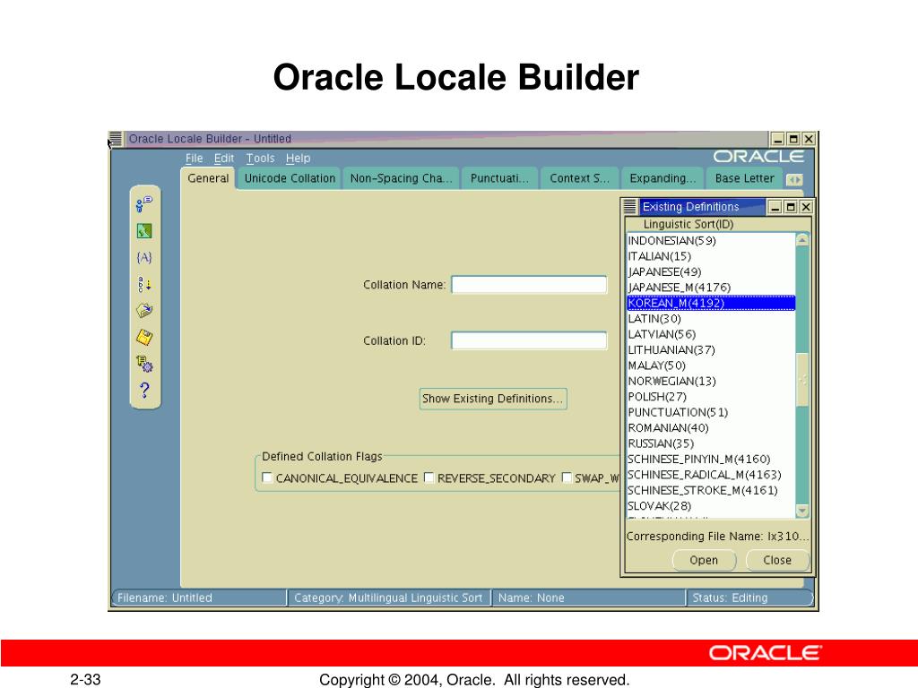Viewport: 918px width, 688px height.
Task: Select KOREAN_M(4192) in the list
Action: (711, 303)
